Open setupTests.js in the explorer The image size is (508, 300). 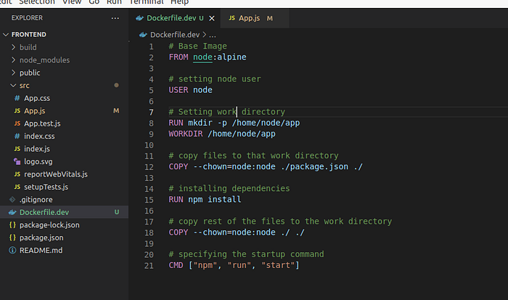click(x=64, y=187)
